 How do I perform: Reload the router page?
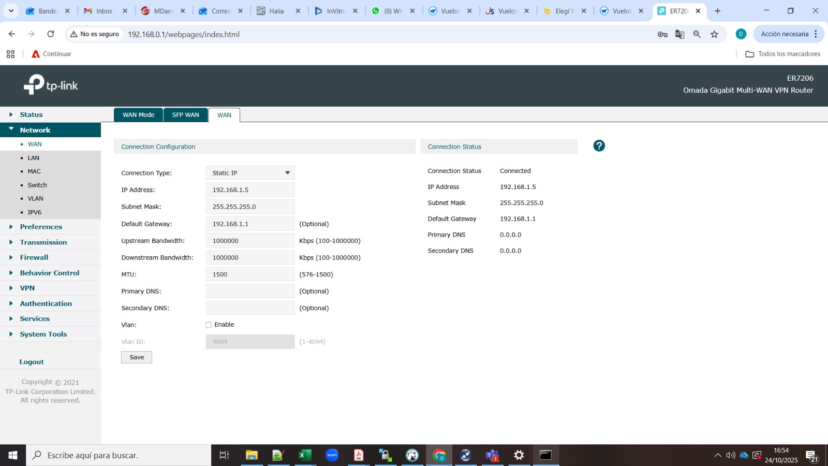(51, 34)
